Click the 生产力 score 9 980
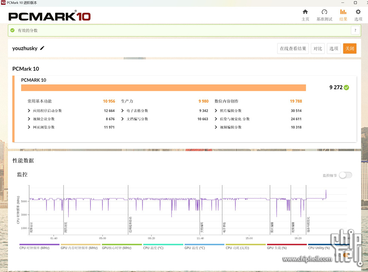368x272 pixels. pyautogui.click(x=204, y=101)
